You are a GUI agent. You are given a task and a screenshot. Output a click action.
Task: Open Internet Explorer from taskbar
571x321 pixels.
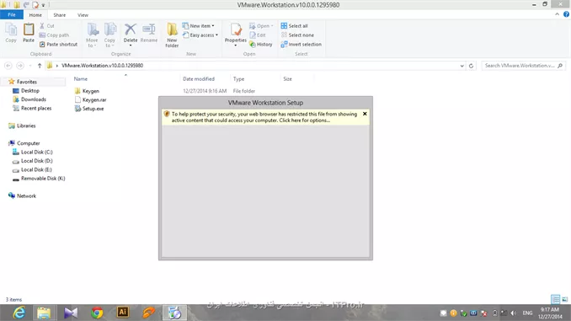point(19,313)
